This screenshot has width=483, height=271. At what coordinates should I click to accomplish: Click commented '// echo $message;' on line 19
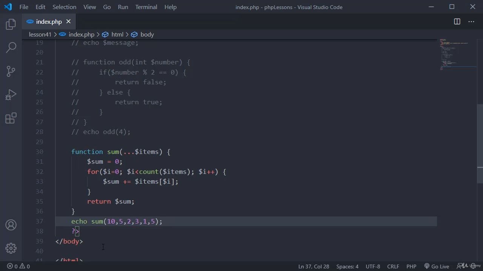[105, 43]
